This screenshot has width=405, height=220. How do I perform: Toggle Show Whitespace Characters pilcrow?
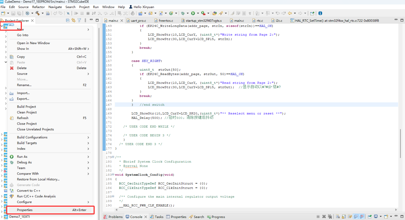(x=250, y=13)
